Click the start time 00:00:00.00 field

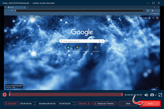pos(26,104)
